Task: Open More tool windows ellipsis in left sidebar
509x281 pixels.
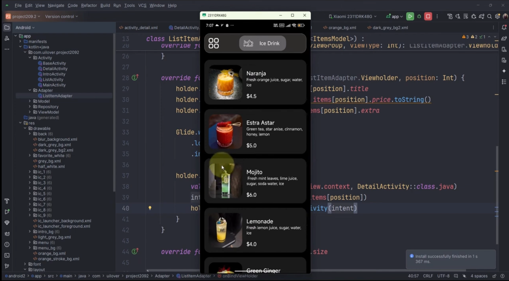Action: (7, 49)
